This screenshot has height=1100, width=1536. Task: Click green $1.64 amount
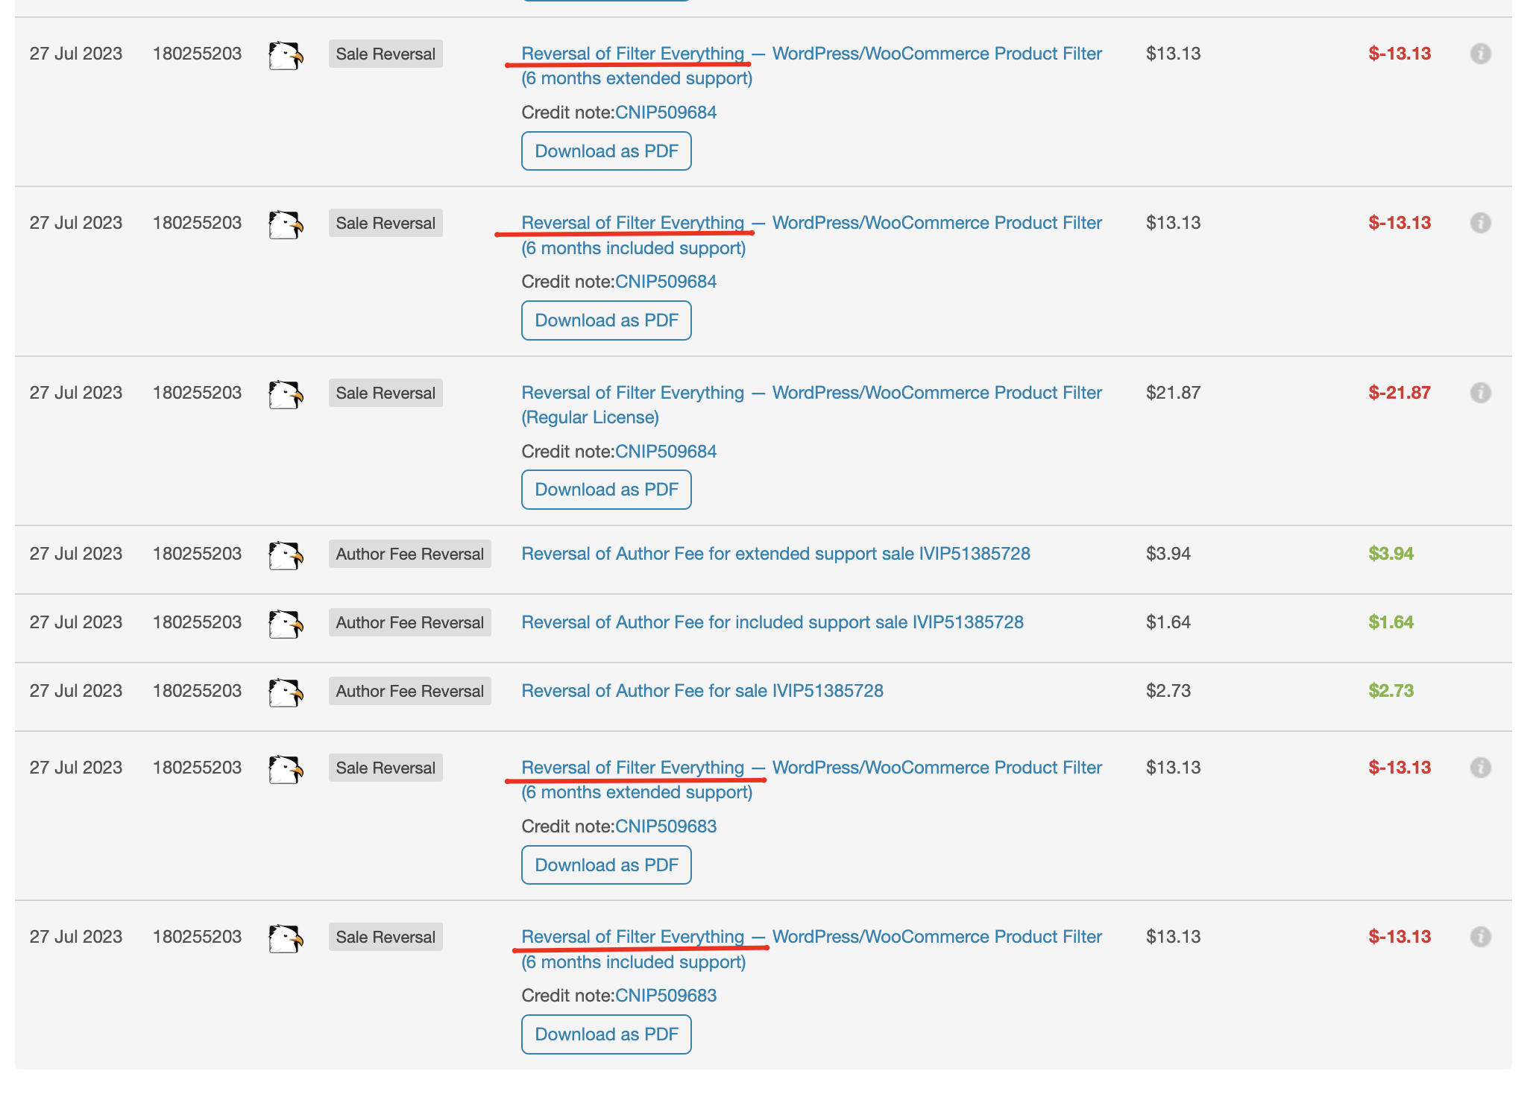[x=1391, y=622]
